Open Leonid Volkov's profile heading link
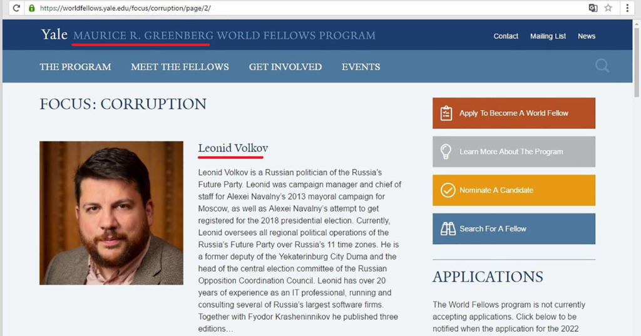The image size is (641, 336). click(x=233, y=148)
